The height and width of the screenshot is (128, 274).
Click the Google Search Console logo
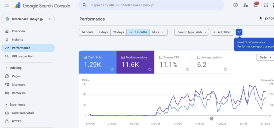(x=42, y=6)
